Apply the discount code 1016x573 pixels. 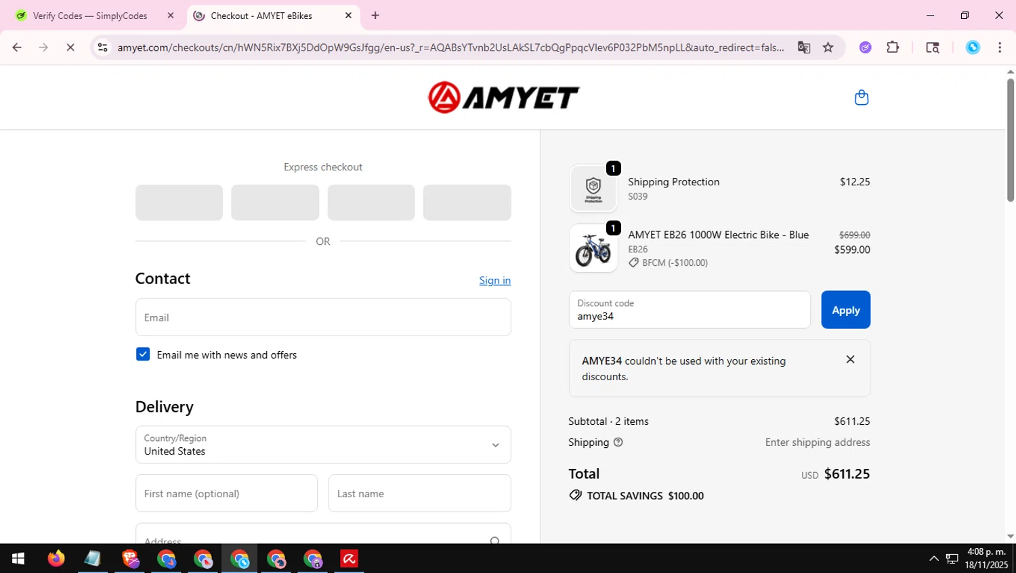[x=845, y=310]
